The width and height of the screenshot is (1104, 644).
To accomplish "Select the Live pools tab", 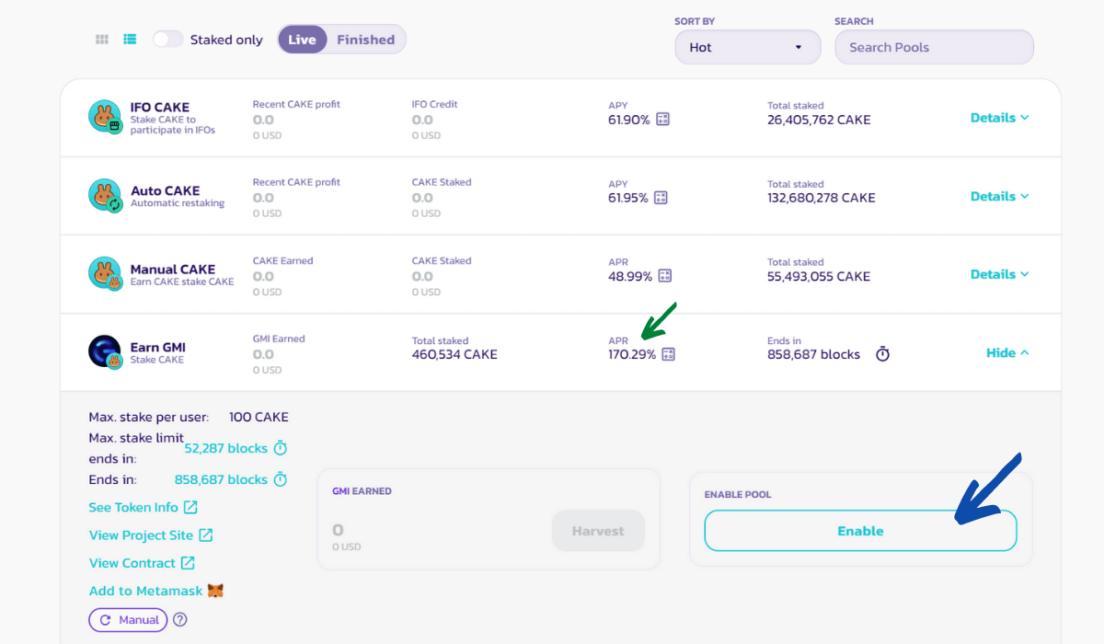I will (302, 40).
